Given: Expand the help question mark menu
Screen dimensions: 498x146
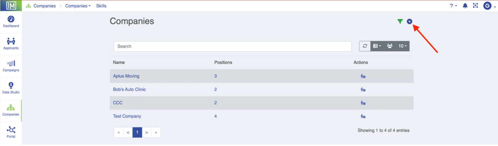Looking at the screenshot, I should pos(453,6).
